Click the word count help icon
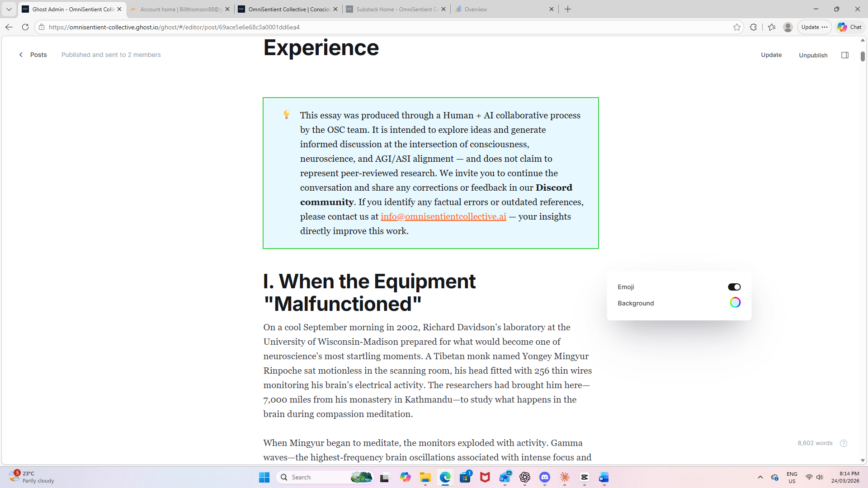This screenshot has width=868, height=488. pyautogui.click(x=843, y=443)
